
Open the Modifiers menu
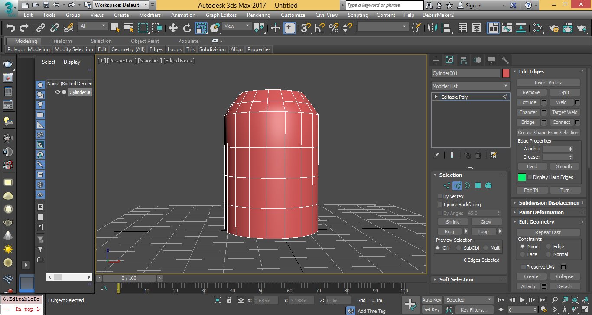(150, 15)
